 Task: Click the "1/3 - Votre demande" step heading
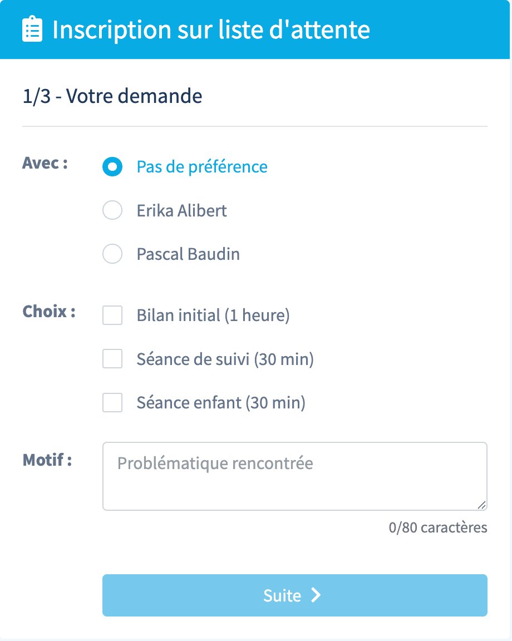coord(112,97)
